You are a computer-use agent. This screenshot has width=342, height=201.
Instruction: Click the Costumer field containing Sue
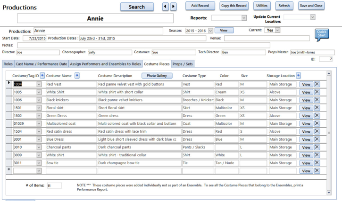[174, 52]
